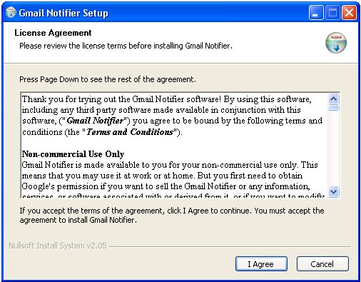Click the license scrollbar down arrow

[333, 191]
